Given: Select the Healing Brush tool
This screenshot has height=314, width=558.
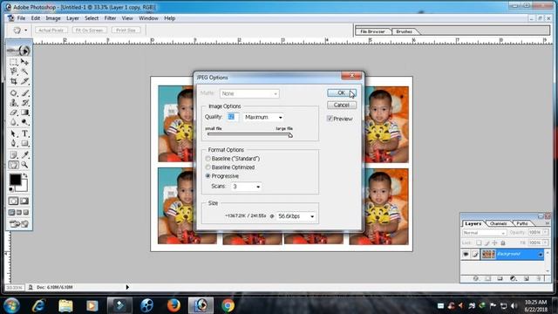Looking at the screenshot, I should 14,93.
